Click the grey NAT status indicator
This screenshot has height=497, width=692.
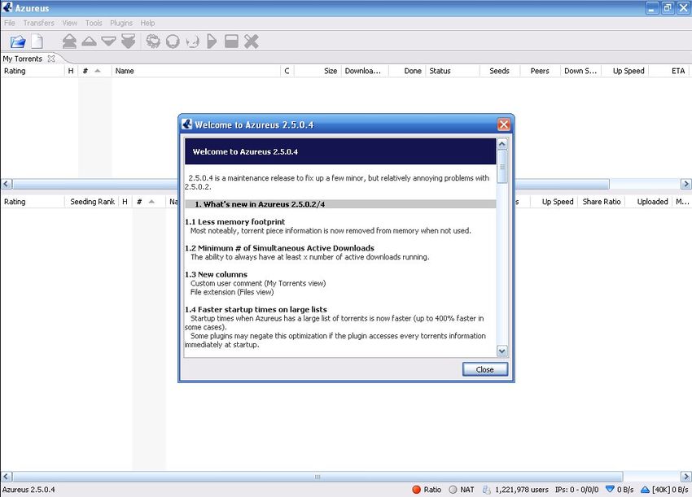tap(453, 490)
